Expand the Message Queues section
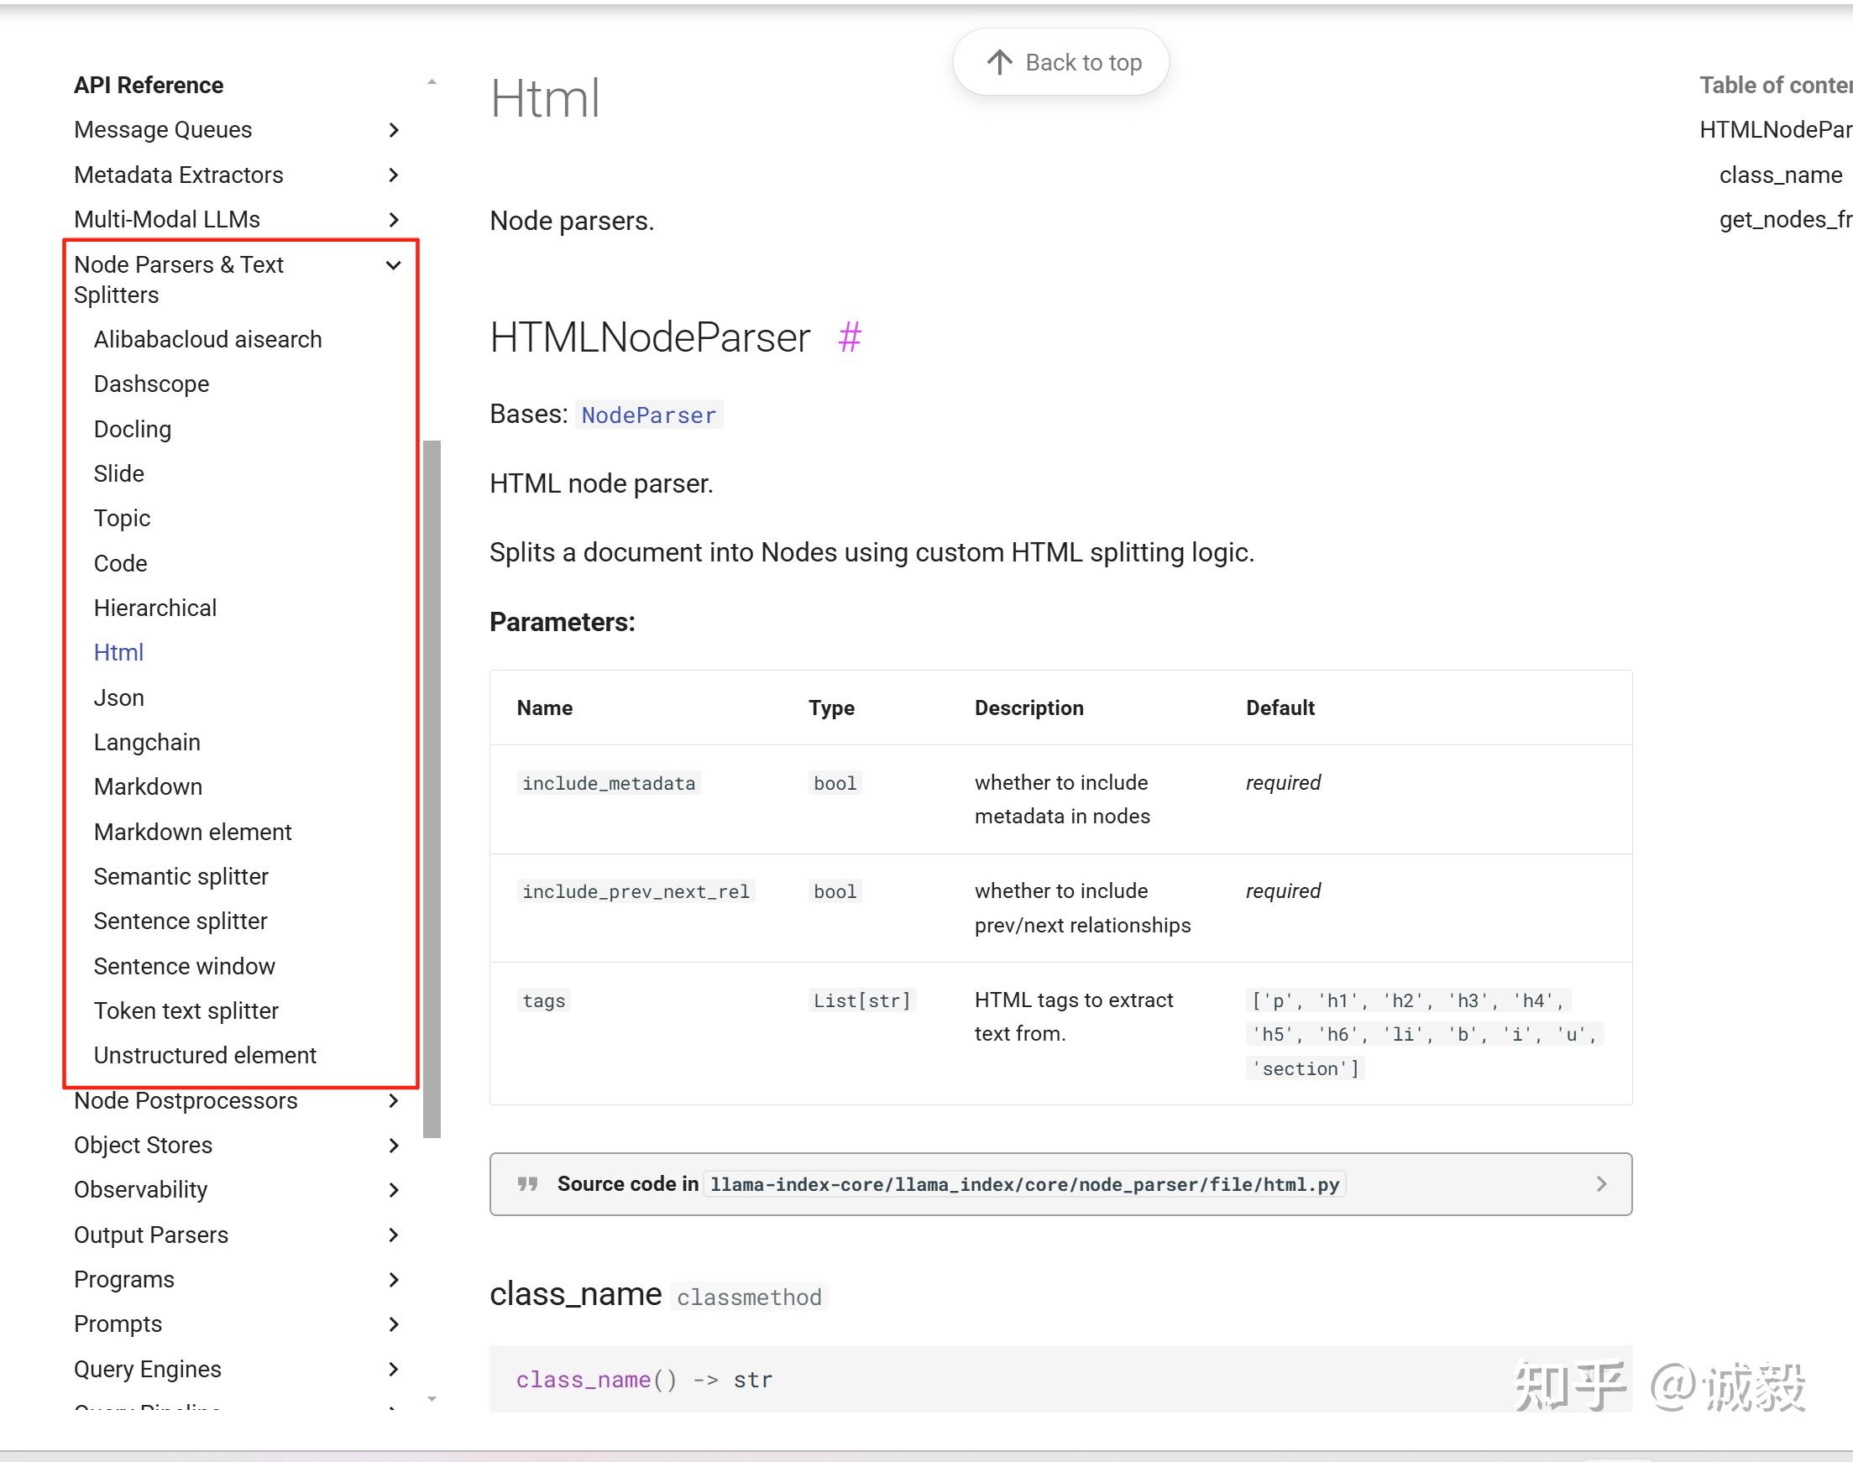 pos(394,129)
